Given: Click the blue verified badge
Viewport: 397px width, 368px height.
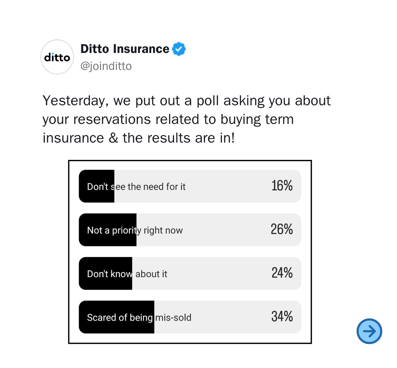Looking at the screenshot, I should pos(179,49).
